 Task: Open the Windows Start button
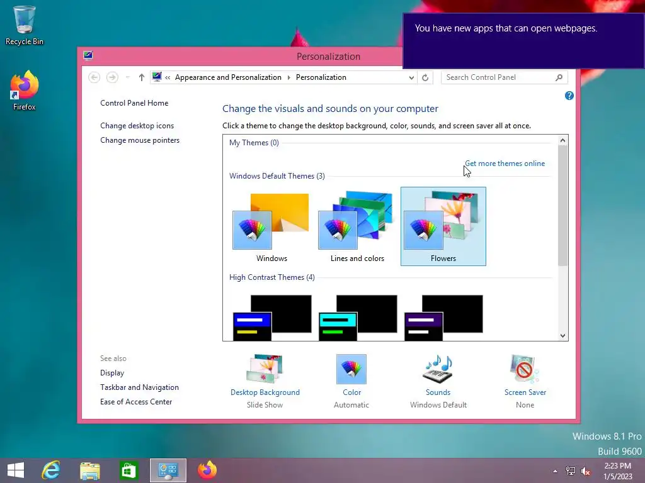tap(16, 470)
